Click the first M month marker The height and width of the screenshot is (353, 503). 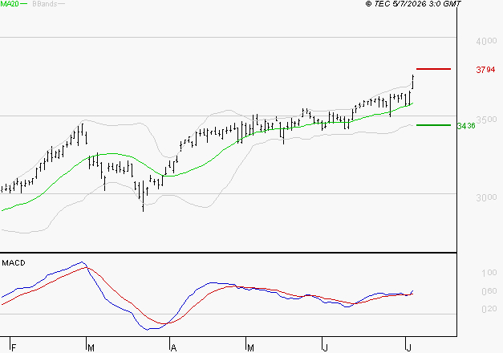[91, 348]
